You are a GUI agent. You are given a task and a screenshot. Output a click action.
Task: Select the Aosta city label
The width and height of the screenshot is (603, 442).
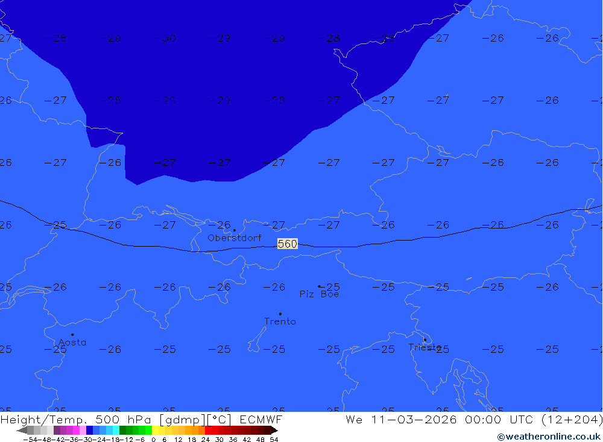[x=72, y=343]
